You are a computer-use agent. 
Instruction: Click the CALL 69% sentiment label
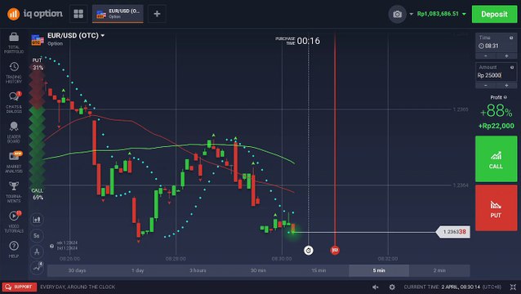tap(38, 194)
